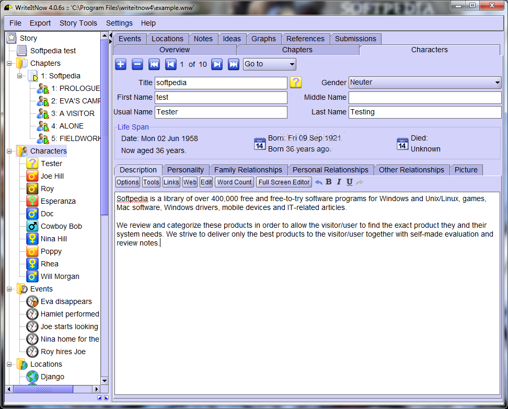Image resolution: width=508 pixels, height=409 pixels.
Task: Go to previous character record
Action: pos(171,64)
